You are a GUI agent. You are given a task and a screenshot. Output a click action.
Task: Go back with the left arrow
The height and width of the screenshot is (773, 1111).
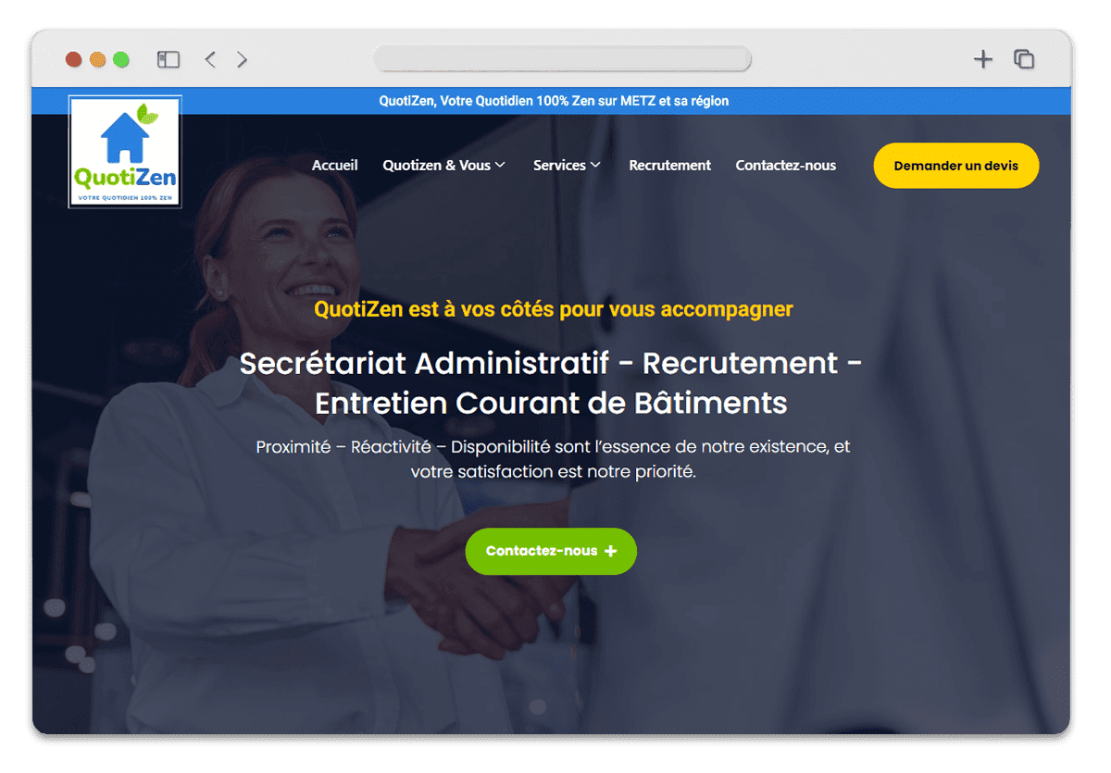point(210,59)
